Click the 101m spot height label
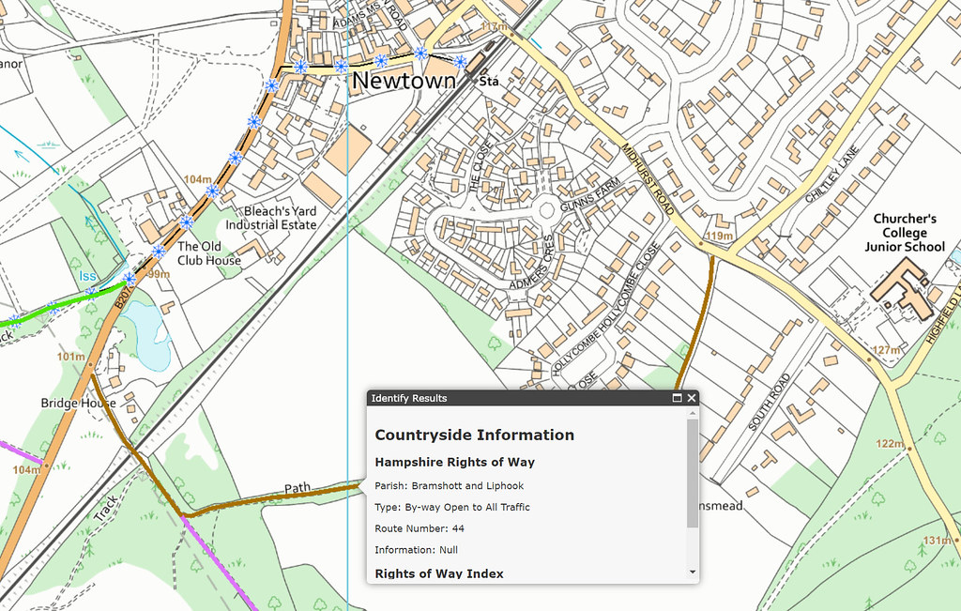Screen dimensions: 961x611 coord(71,356)
